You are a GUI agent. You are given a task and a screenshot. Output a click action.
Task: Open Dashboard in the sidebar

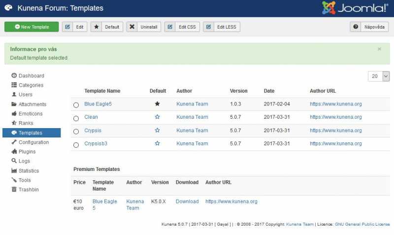pyautogui.click(x=31, y=76)
